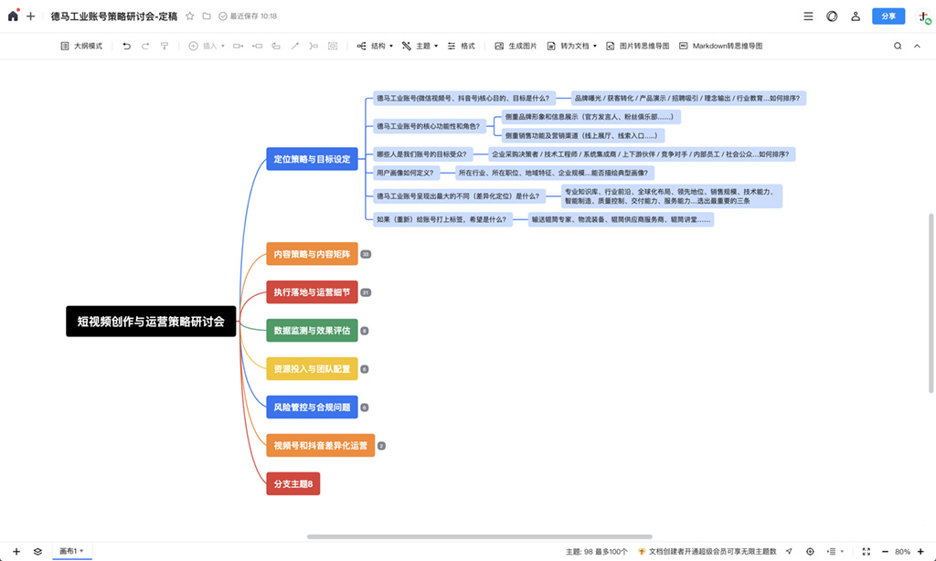Viewport: 936px width, 561px height.
Task: Click the fullscreen icon in status bar
Action: point(867,552)
